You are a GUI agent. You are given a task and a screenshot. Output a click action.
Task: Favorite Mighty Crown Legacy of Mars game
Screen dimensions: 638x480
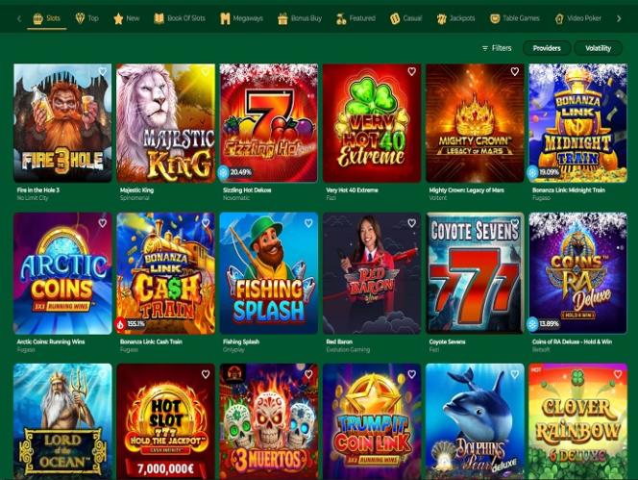click(x=515, y=72)
